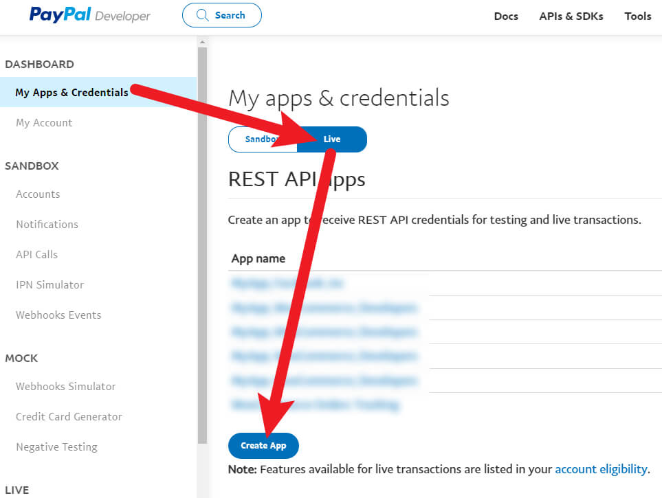Open Negative Testing in sidebar
This screenshot has height=498, width=662.
[56, 447]
